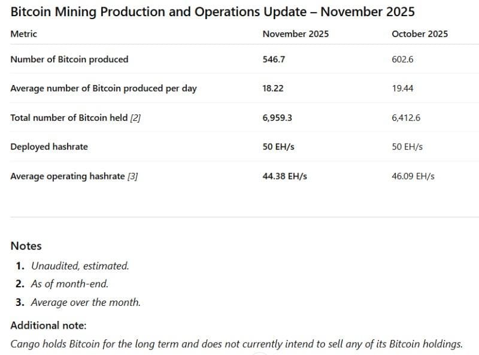Click the Number of Bitcoin produced row label
The width and height of the screenshot is (479, 355).
(x=69, y=59)
